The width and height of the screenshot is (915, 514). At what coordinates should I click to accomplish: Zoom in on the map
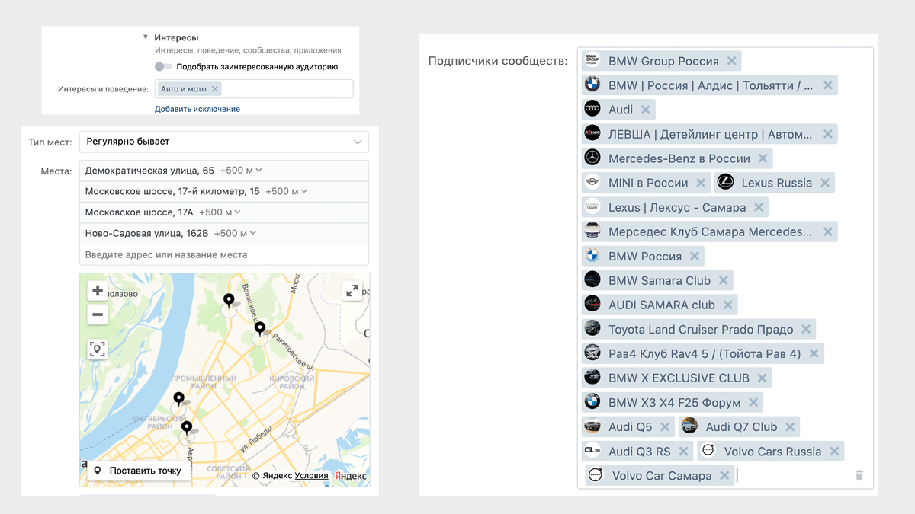[97, 291]
